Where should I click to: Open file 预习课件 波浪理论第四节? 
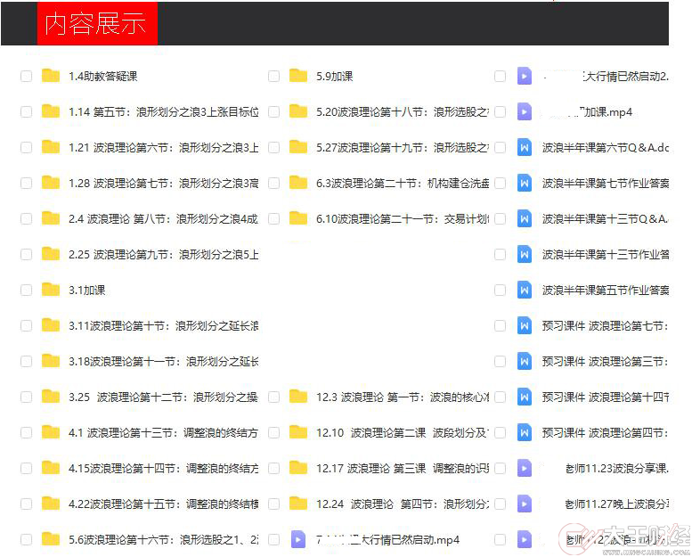tap(606, 432)
